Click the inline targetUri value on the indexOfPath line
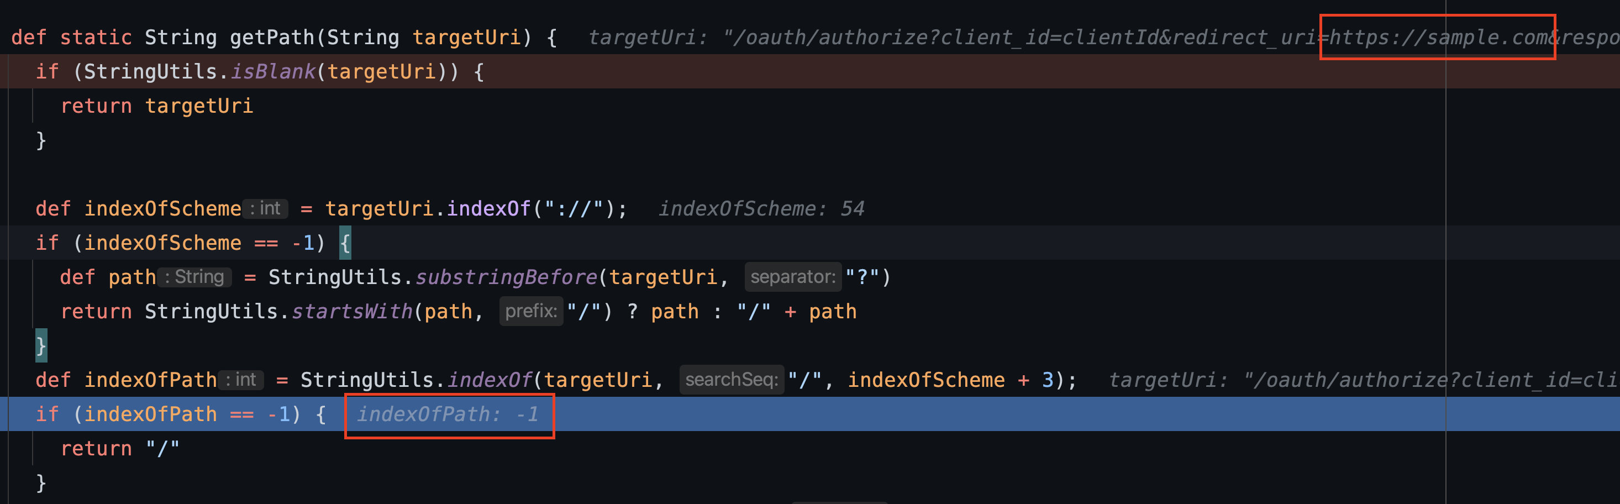 click(x=1352, y=380)
